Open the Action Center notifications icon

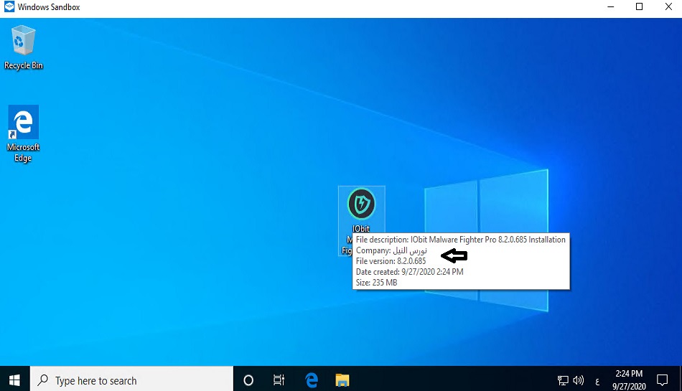tap(663, 380)
